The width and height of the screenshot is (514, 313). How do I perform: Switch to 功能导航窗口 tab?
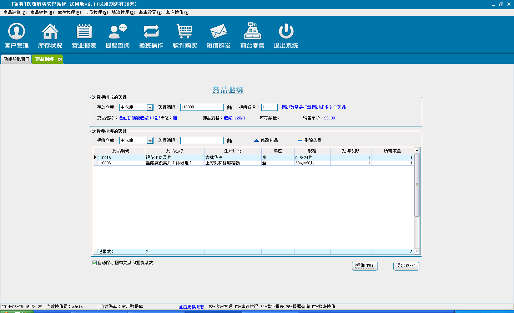click(16, 59)
